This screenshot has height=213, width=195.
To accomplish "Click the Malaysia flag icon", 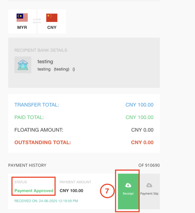I will [22, 18].
